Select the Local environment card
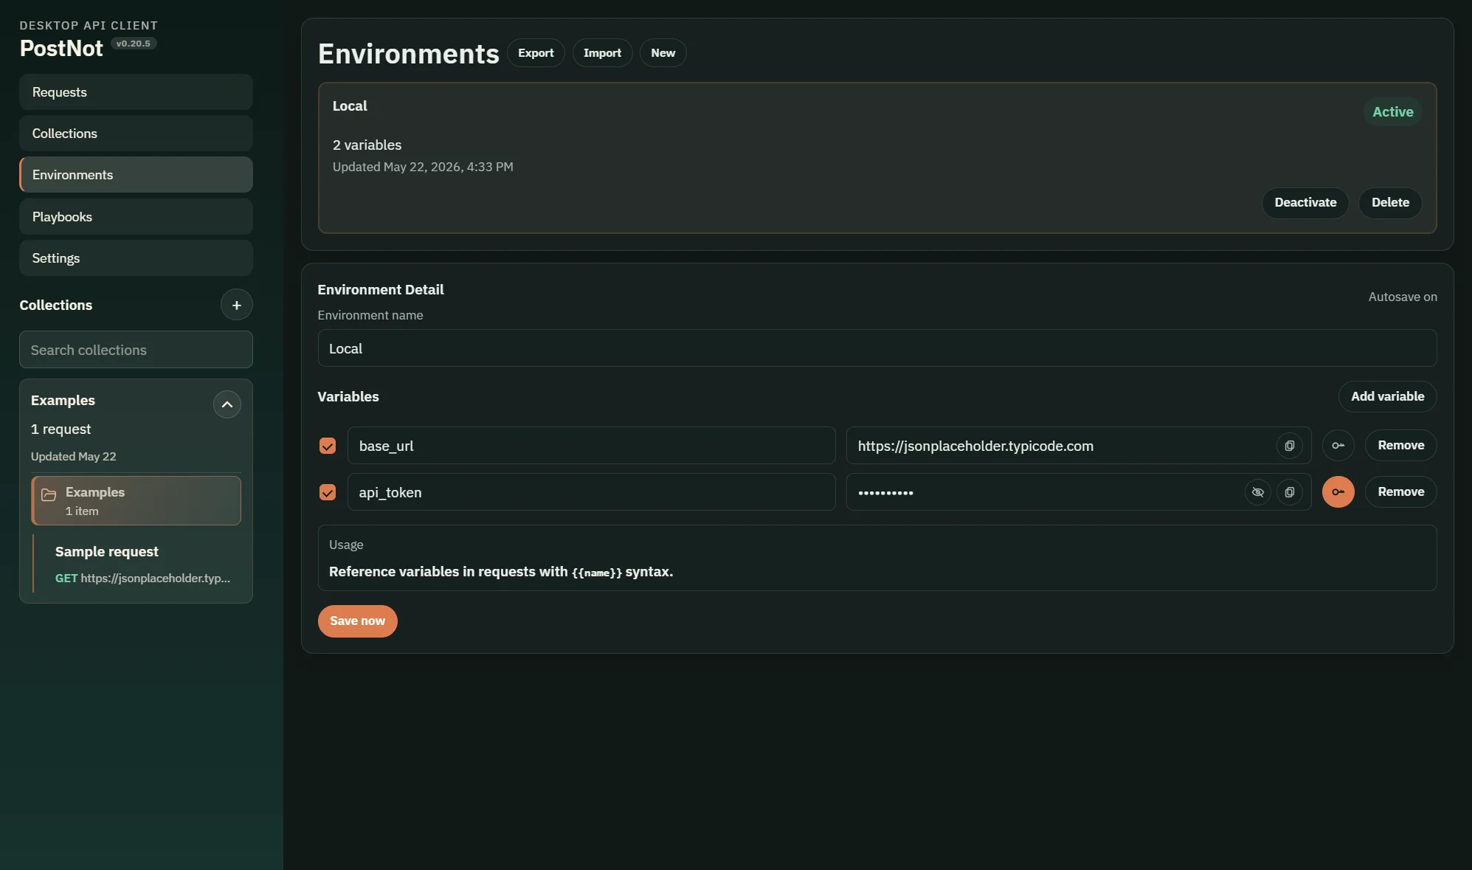 [877, 158]
